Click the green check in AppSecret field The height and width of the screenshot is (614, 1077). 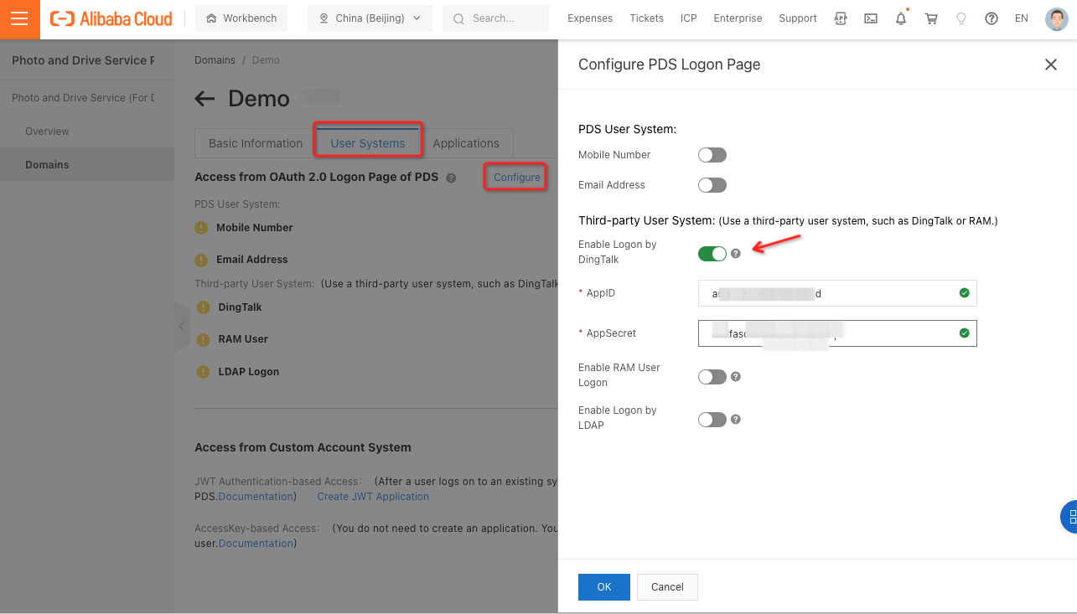pyautogui.click(x=964, y=333)
